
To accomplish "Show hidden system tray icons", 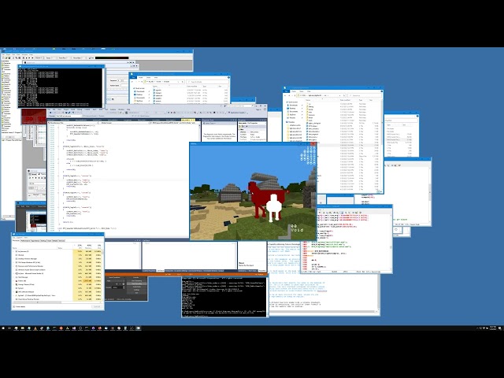I will (x=477, y=328).
